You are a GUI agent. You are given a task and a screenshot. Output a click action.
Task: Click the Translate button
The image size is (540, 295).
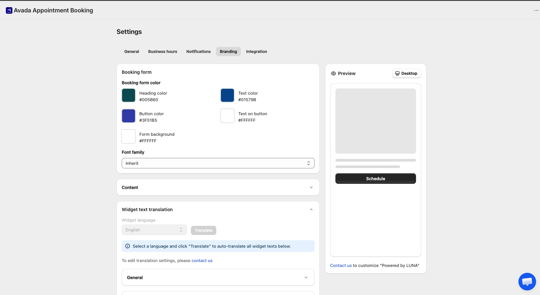[x=204, y=230]
